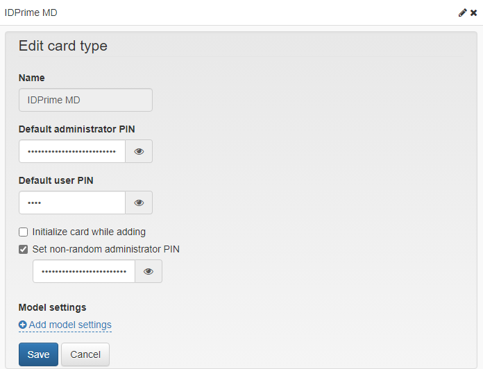Focus the Default administrator PIN password field

click(x=72, y=151)
